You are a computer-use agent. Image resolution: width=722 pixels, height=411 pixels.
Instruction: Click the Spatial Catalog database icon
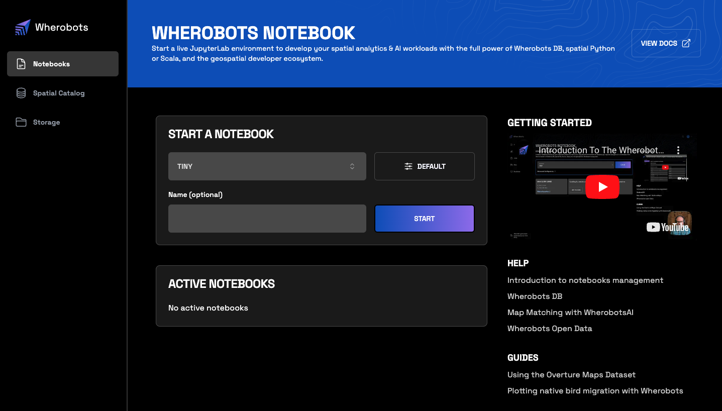pyautogui.click(x=21, y=93)
